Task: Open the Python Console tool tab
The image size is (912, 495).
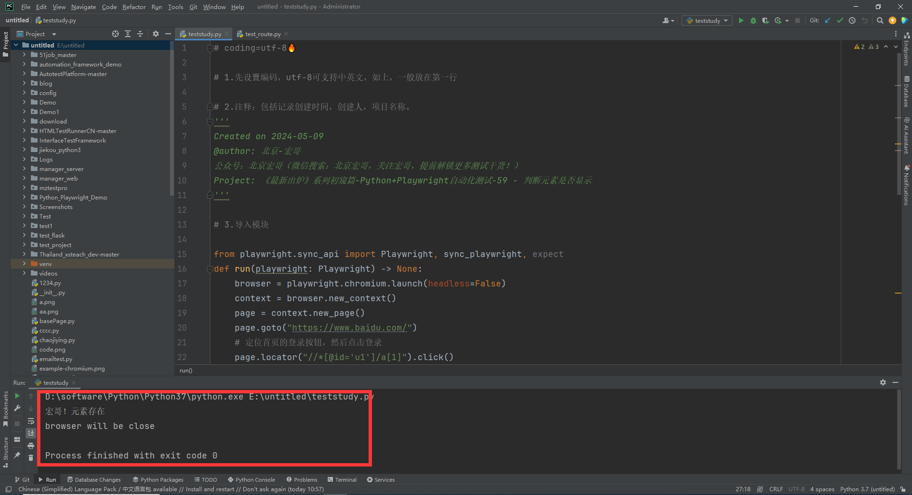Action: click(x=251, y=480)
